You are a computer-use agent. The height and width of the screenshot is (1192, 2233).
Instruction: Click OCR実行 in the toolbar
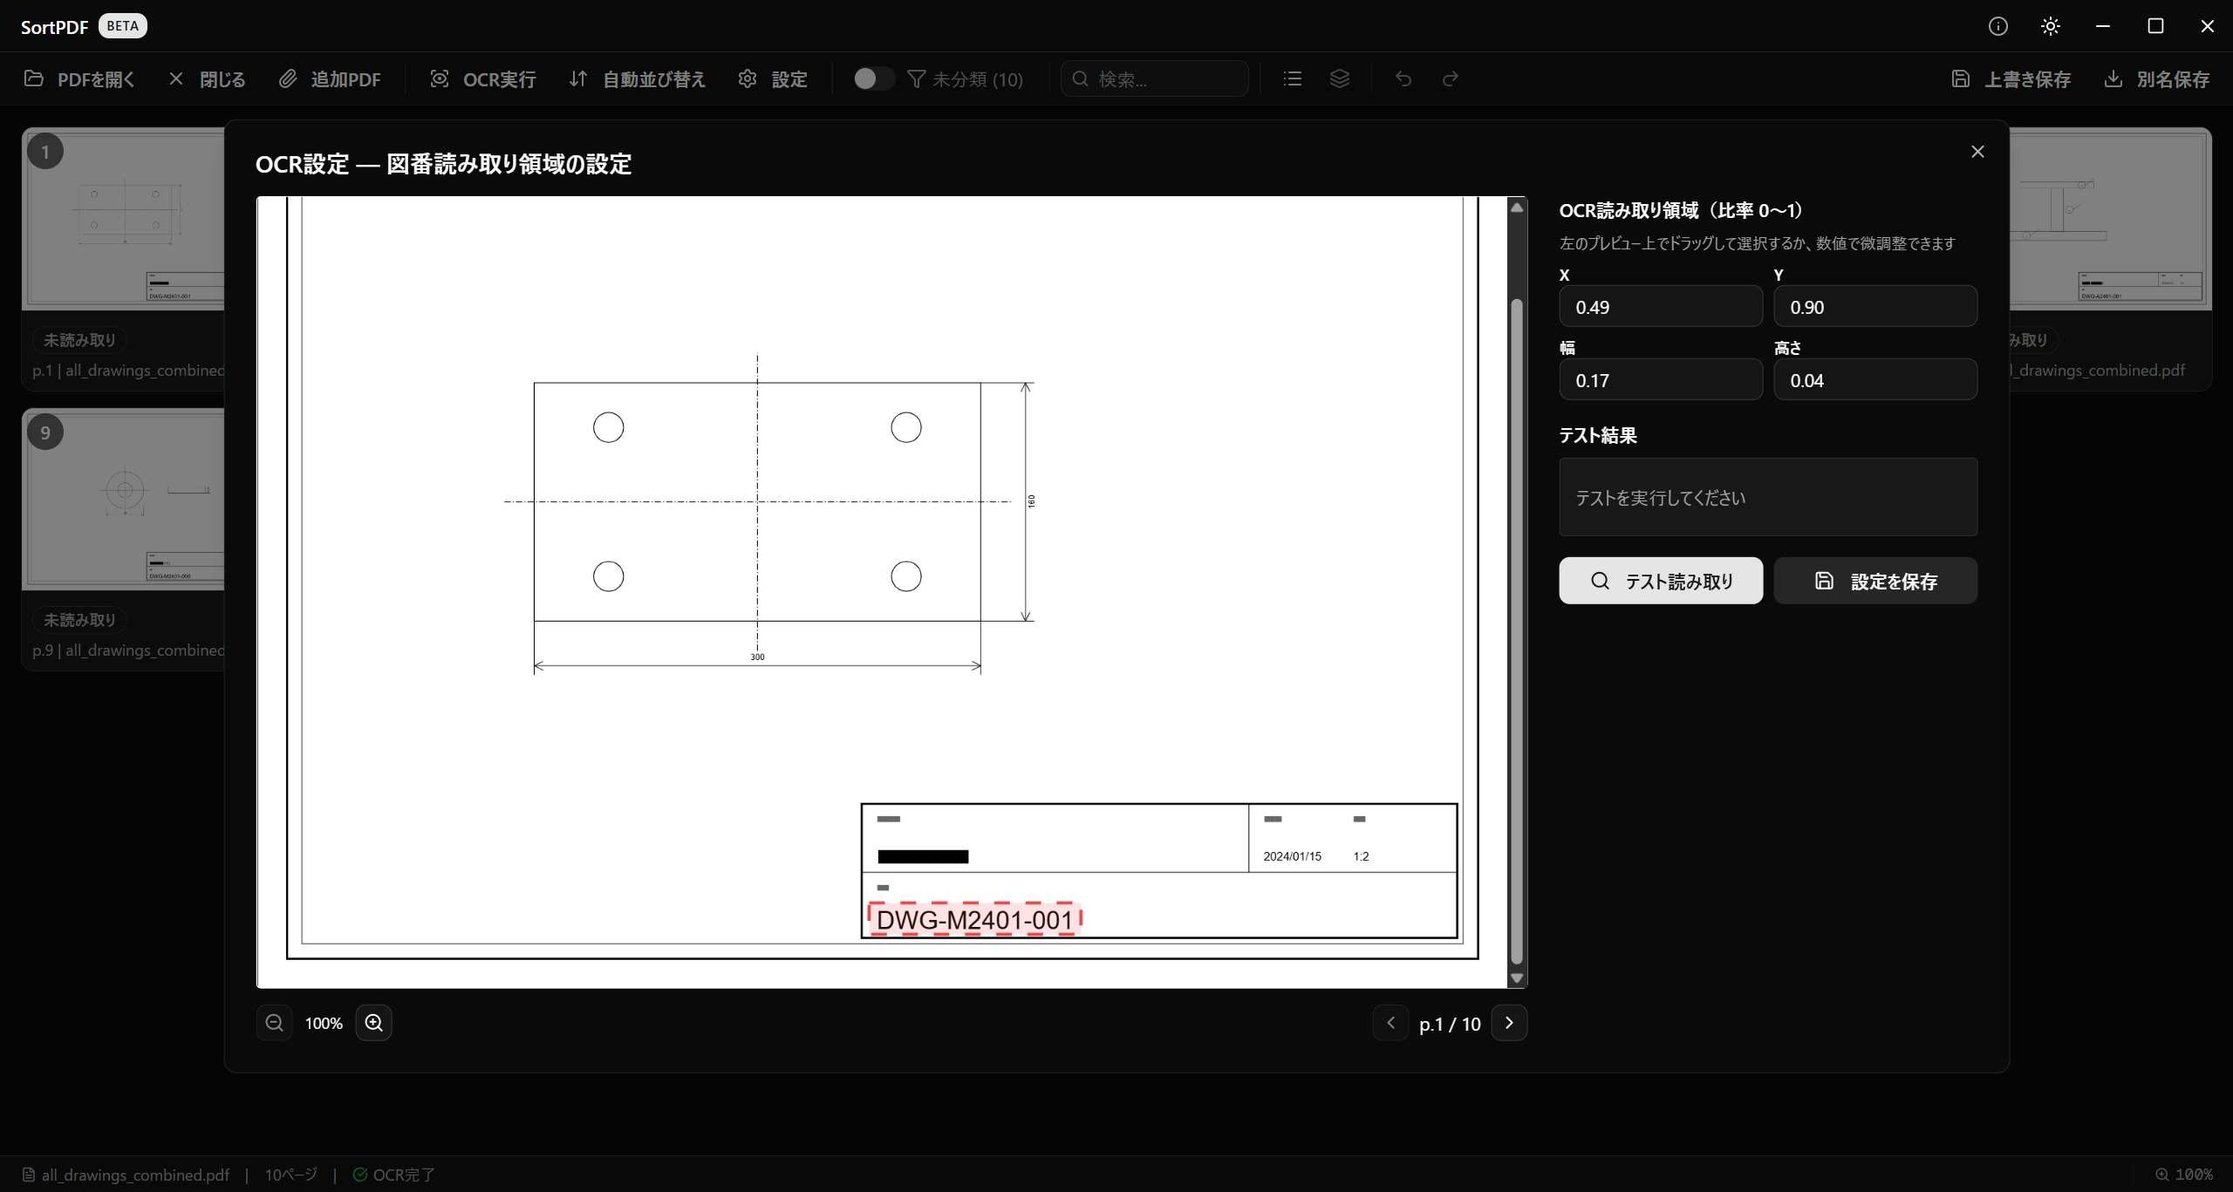coord(483,79)
